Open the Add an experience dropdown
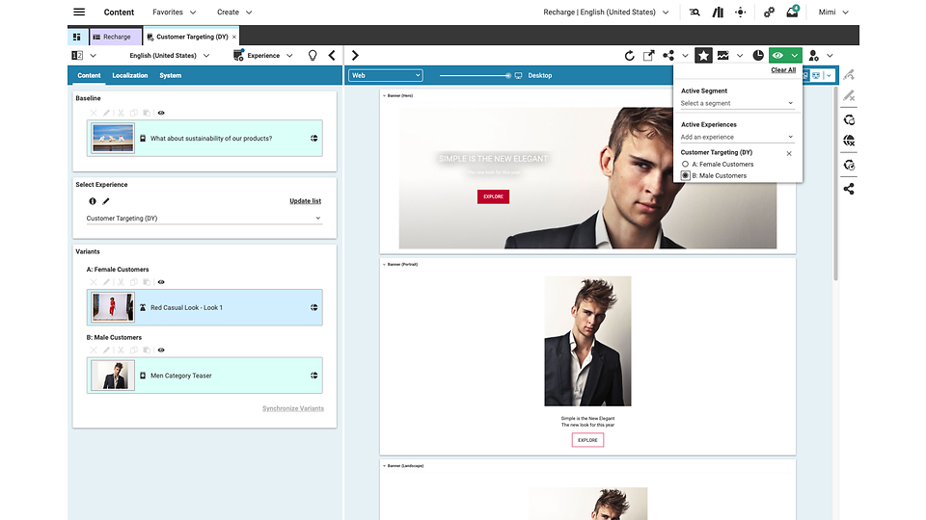The width and height of the screenshot is (926, 520). [x=736, y=137]
